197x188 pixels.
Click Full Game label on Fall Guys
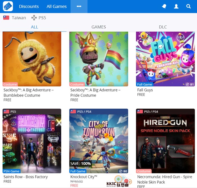(x=145, y=84)
